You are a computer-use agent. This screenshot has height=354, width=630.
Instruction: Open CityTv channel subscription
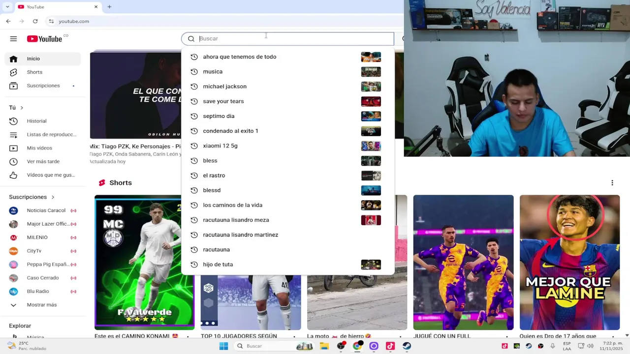coord(43,251)
